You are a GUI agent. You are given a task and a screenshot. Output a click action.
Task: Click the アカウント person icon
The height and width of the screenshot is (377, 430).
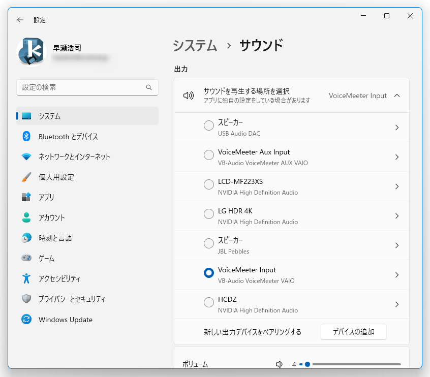coord(26,217)
